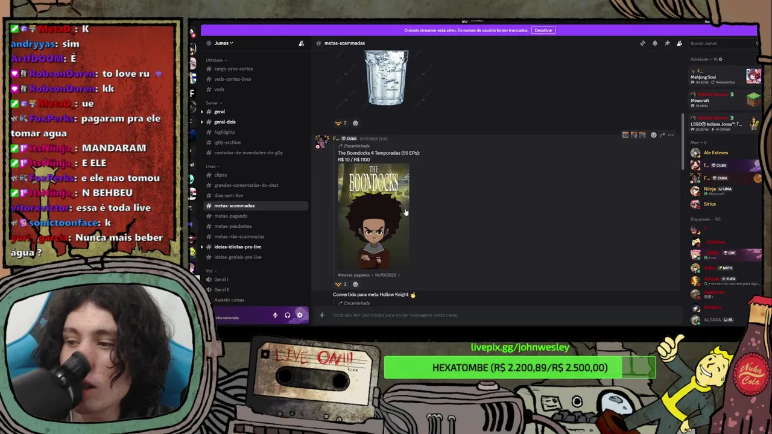Click the add reaction smiley in message toolbar
This screenshot has height=434, width=772.
(x=653, y=135)
